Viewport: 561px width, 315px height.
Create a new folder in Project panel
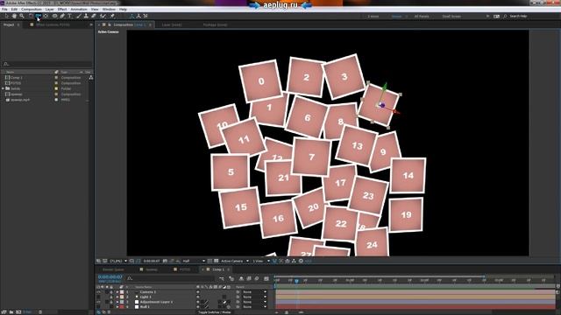[11, 312]
